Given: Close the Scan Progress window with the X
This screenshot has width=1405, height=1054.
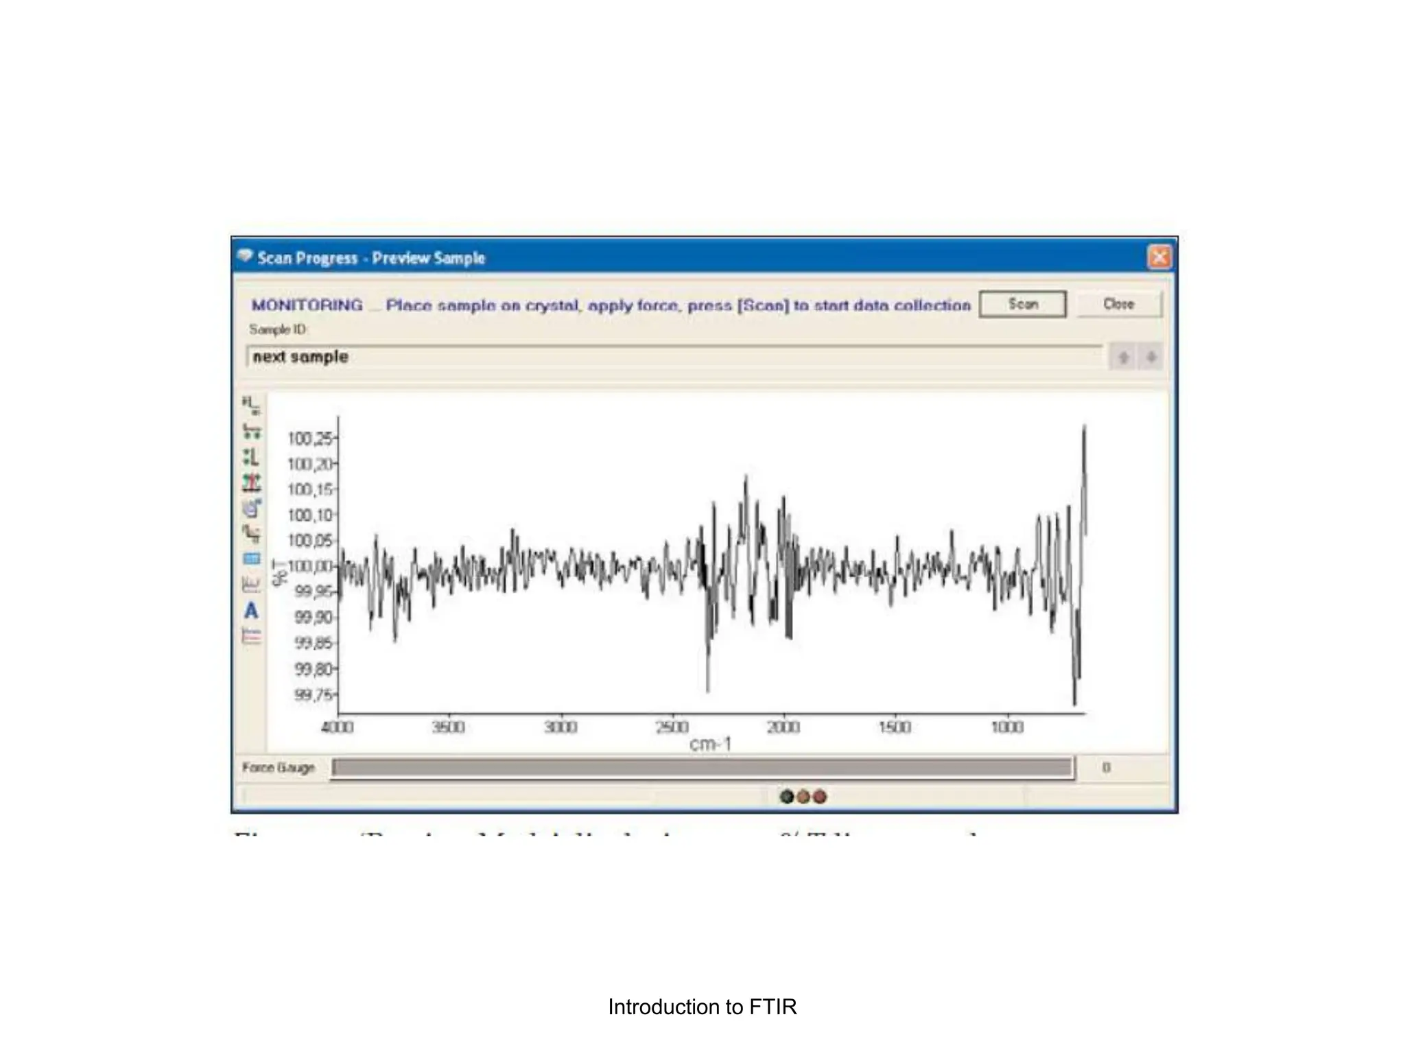Looking at the screenshot, I should [1159, 257].
